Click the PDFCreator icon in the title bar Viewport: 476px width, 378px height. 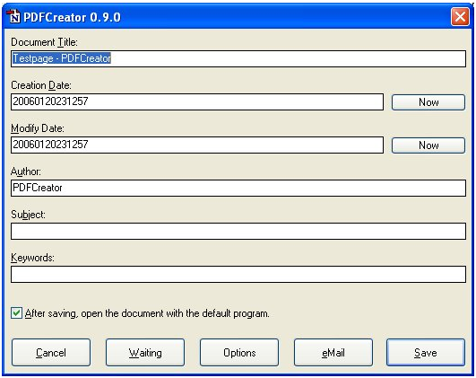coord(13,16)
